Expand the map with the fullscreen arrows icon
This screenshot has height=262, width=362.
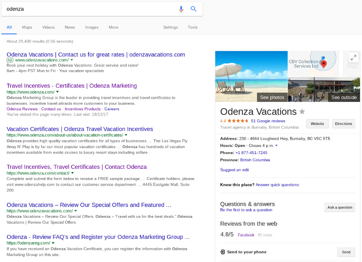coord(353,58)
